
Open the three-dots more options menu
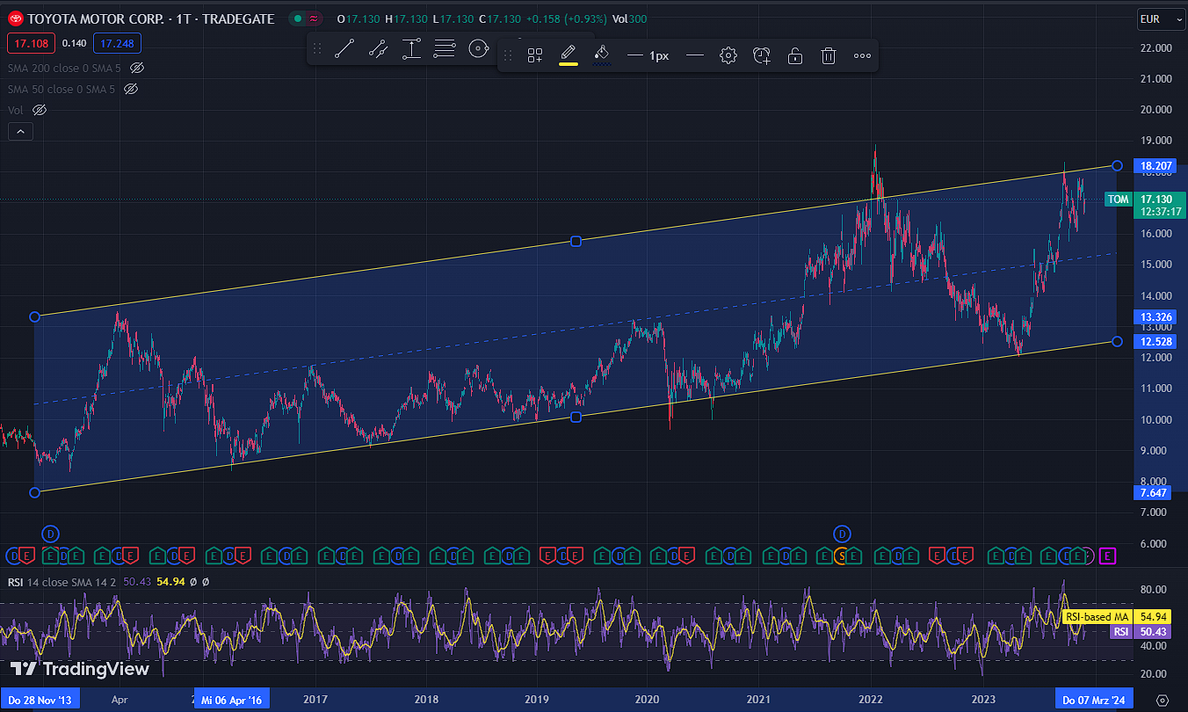[x=862, y=56]
